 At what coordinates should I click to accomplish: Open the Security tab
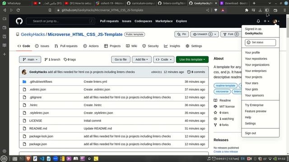click(150, 46)
